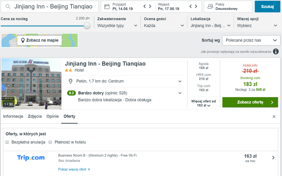Click the Zobacz na mapie button
This screenshot has width=282, height=176.
[x=39, y=40]
